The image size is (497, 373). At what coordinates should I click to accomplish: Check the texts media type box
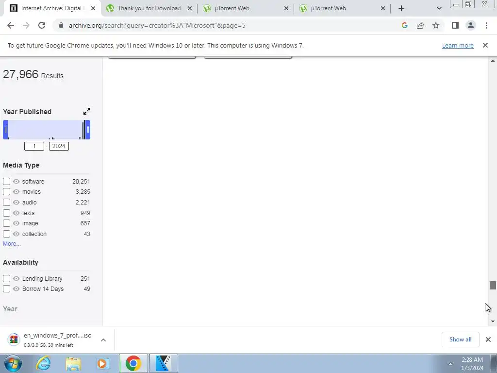[x=6, y=213]
